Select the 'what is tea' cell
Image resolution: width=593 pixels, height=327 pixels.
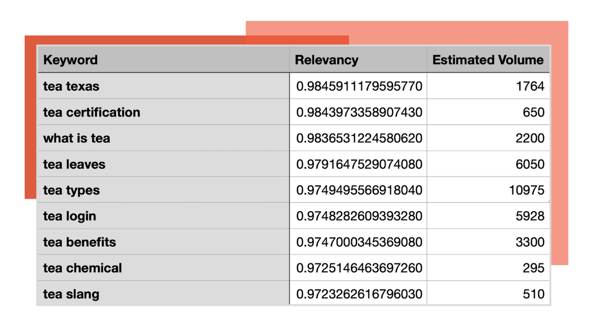77,138
